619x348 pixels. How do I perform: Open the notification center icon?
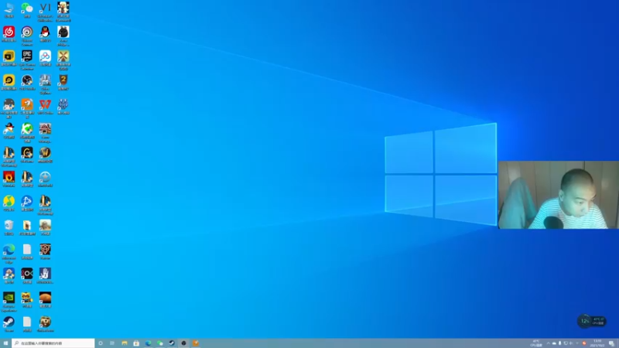pos(611,343)
